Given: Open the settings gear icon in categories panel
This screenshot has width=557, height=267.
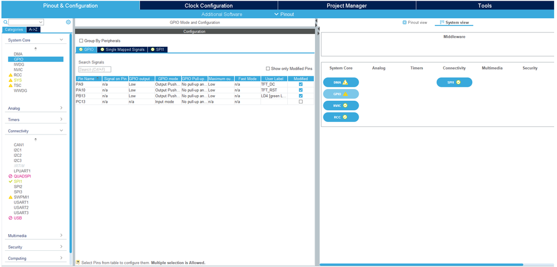Looking at the screenshot, I should pyautogui.click(x=68, y=22).
